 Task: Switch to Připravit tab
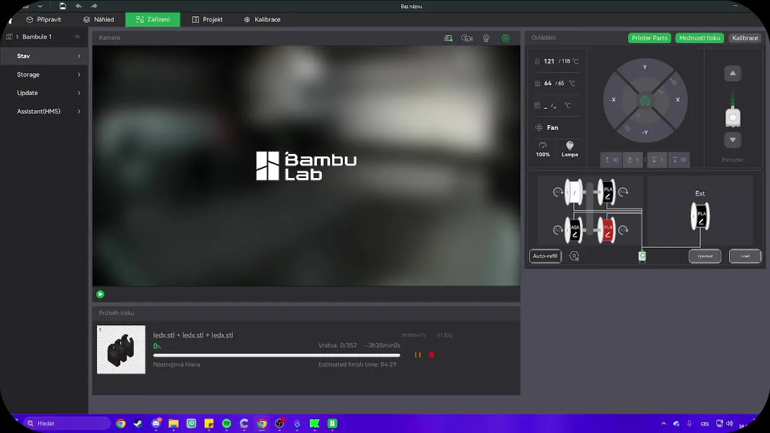point(43,20)
